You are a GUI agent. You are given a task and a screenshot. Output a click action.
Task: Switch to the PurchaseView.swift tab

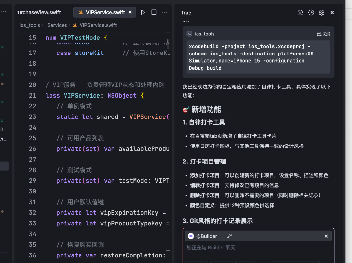click(39, 12)
